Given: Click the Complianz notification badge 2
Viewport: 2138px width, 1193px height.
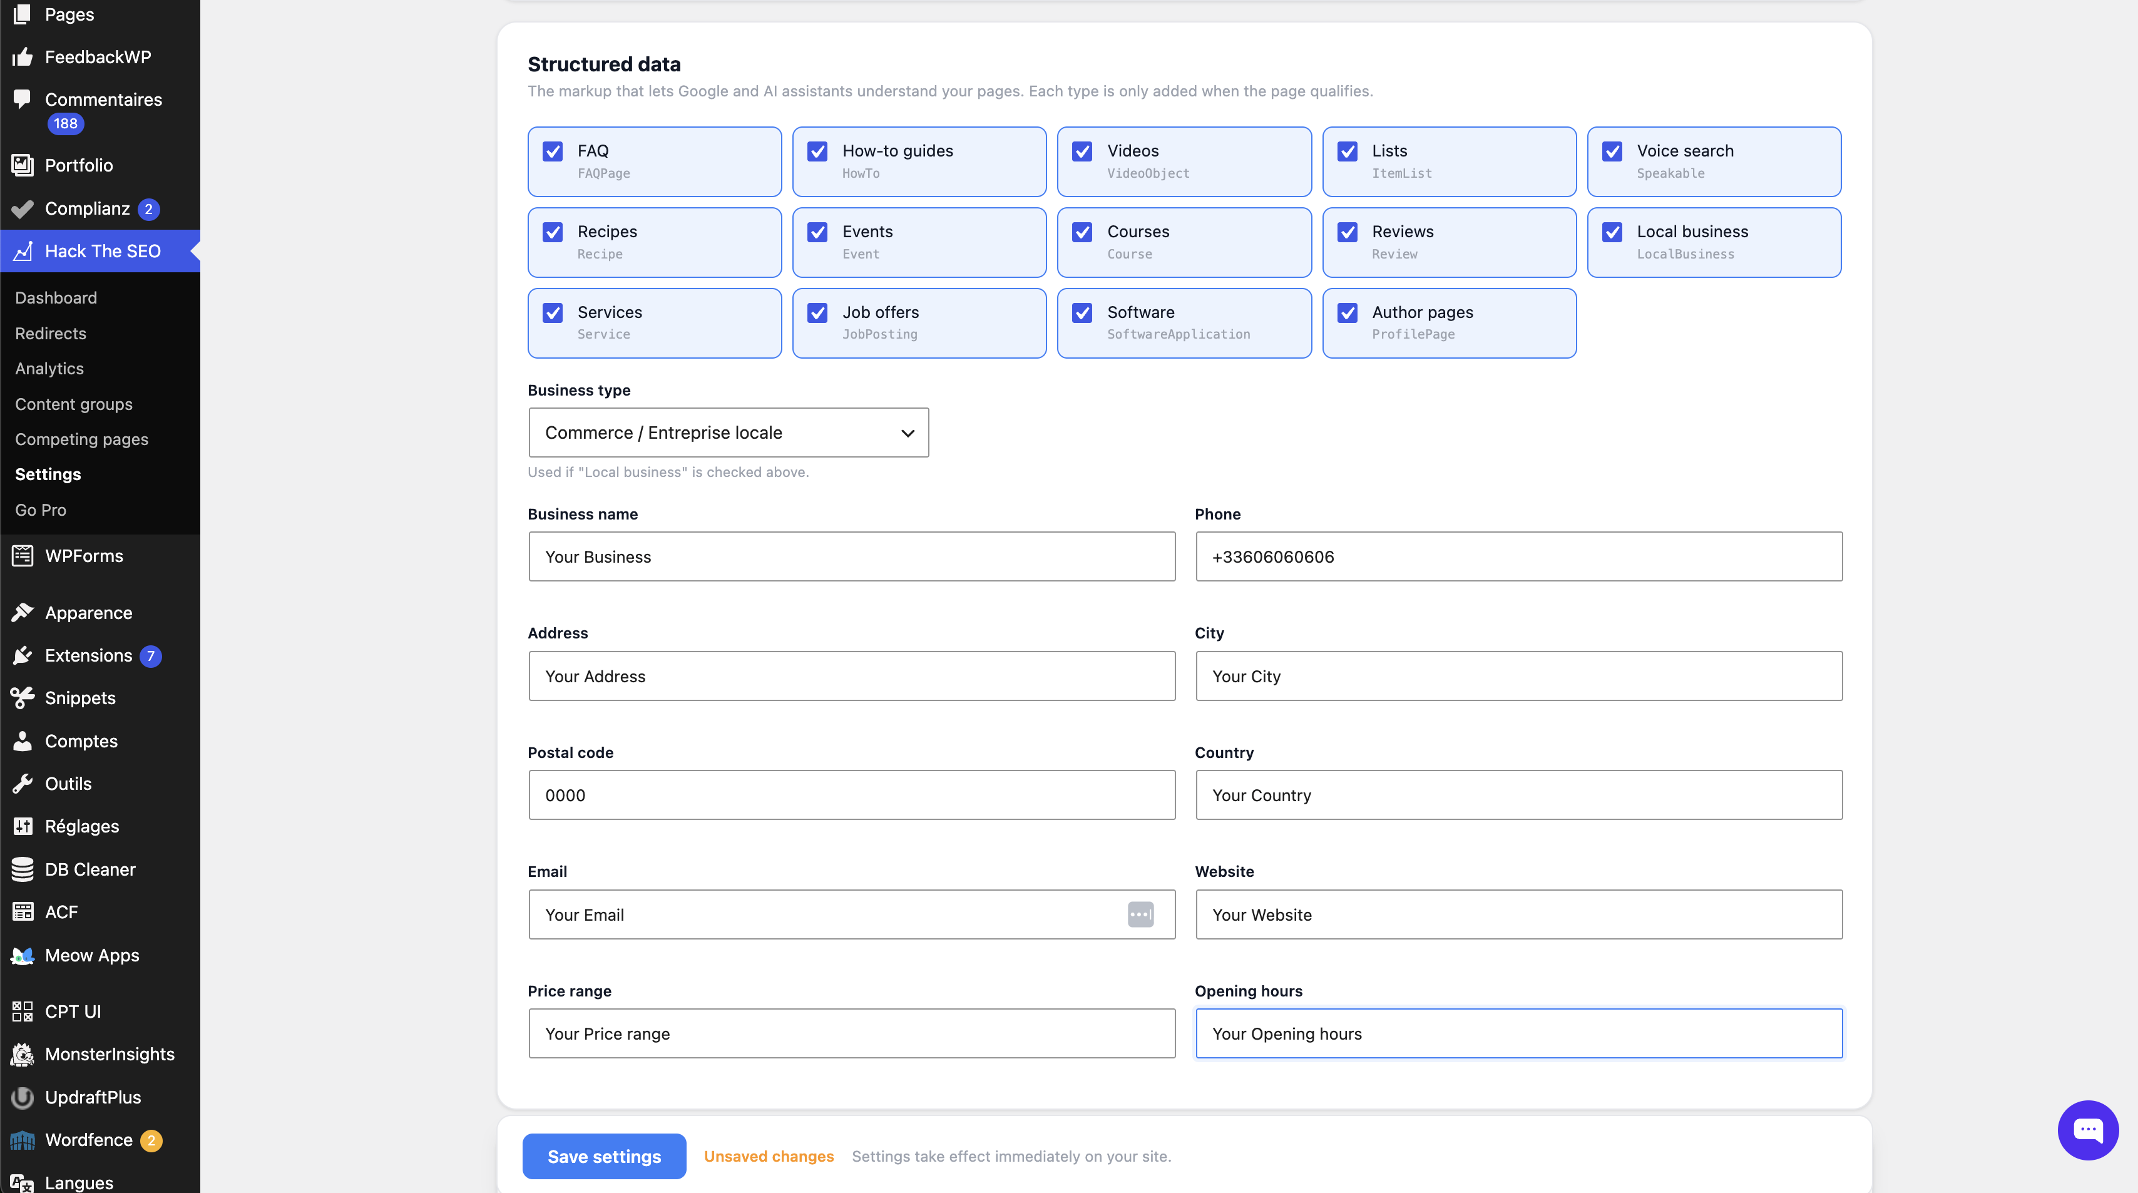Looking at the screenshot, I should coord(148,209).
